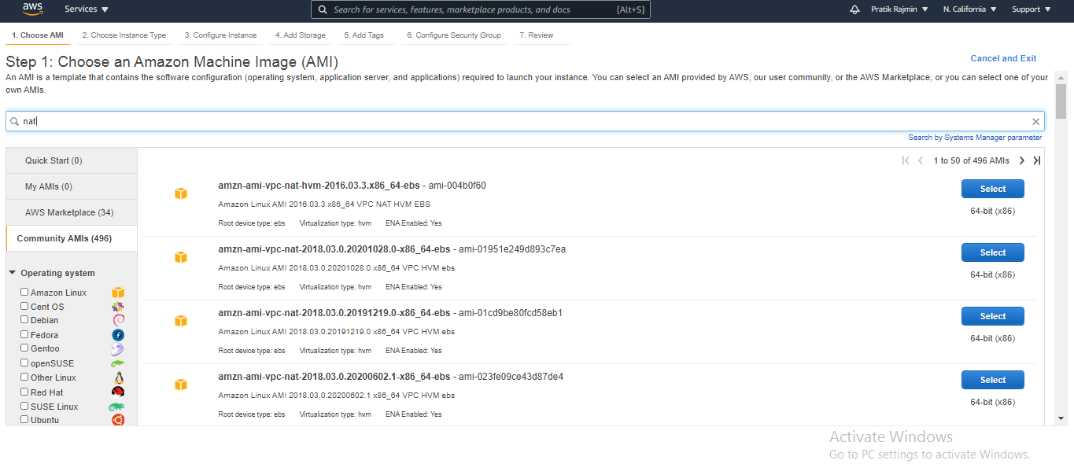1074x464 pixels.
Task: Go to the previous page of AMI results
Action: [921, 160]
